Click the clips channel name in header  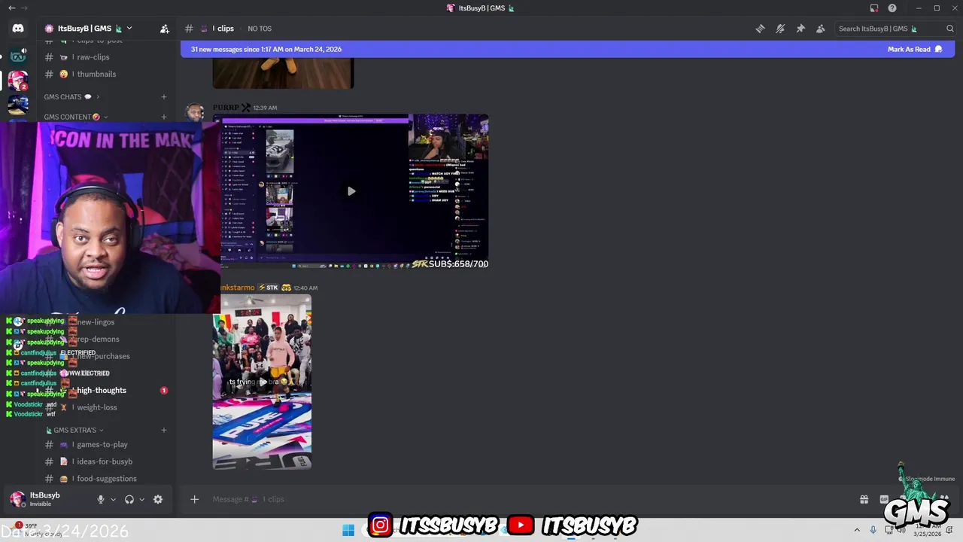pyautogui.click(x=223, y=29)
